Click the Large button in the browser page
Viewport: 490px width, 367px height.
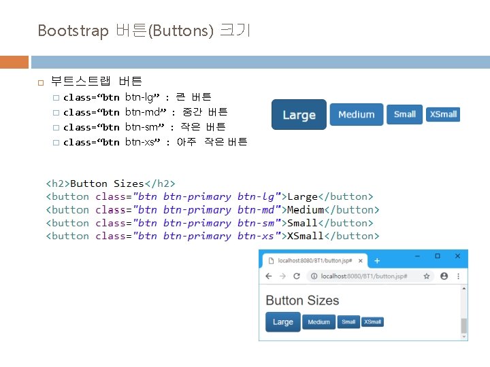pyautogui.click(x=283, y=321)
